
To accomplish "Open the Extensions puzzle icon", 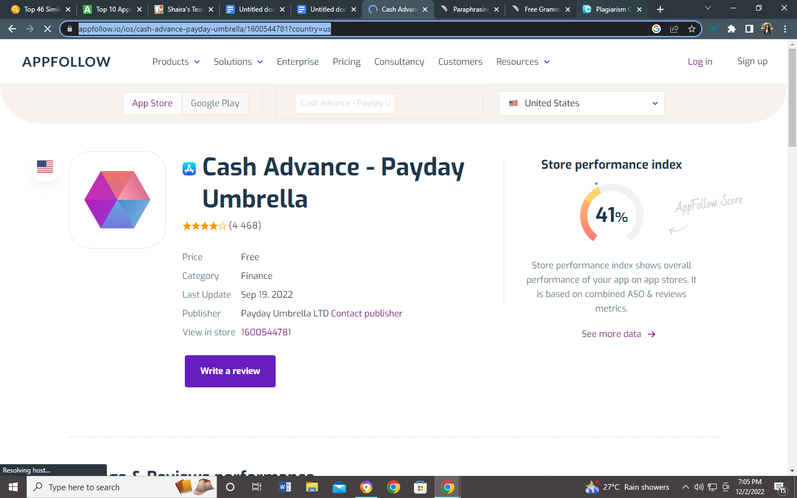I will [x=732, y=29].
